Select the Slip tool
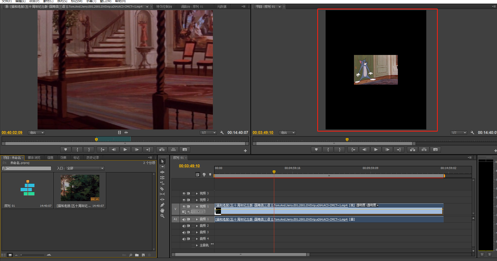The width and height of the screenshot is (497, 261). click(x=162, y=194)
